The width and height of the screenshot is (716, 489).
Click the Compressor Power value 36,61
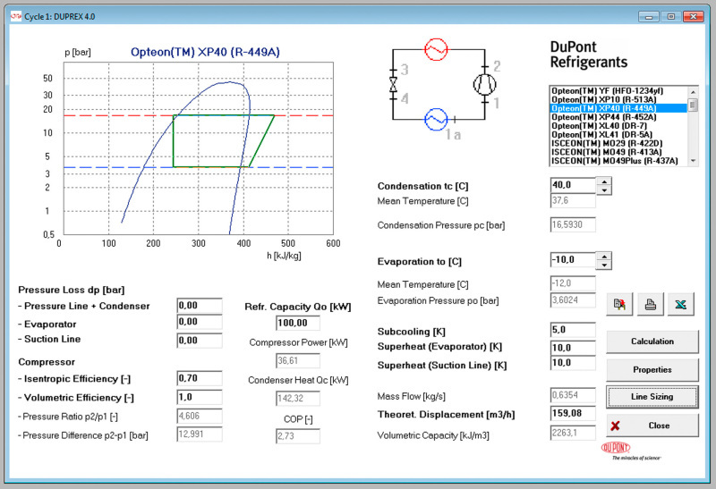pyautogui.click(x=298, y=360)
